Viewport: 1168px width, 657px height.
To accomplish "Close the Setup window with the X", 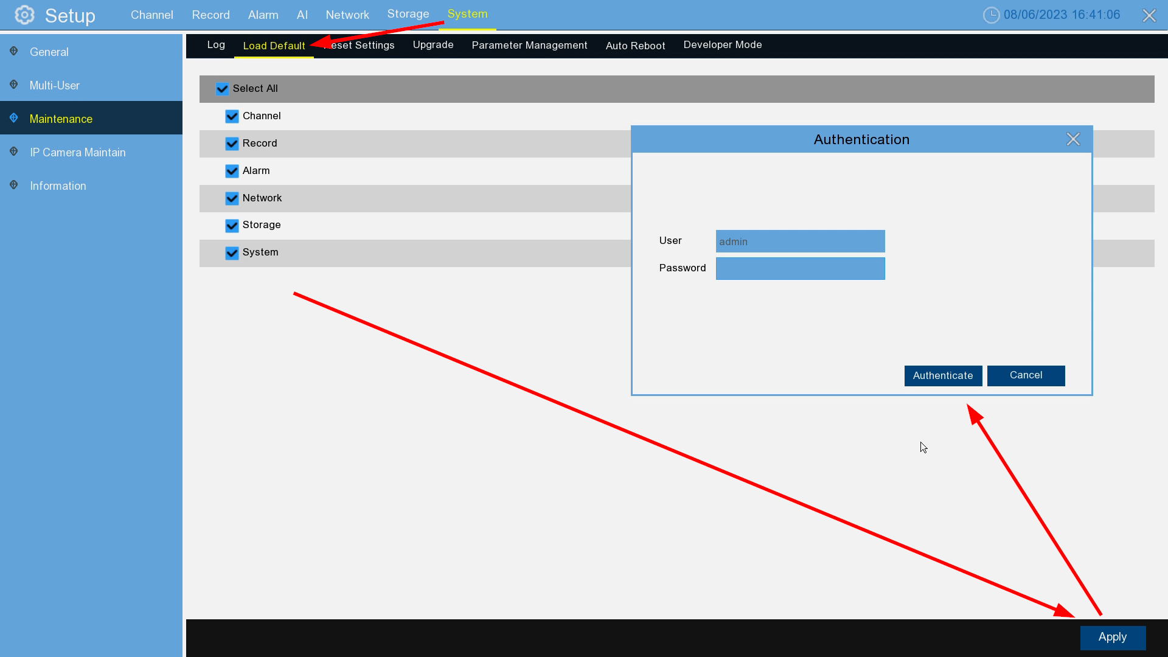I will click(1149, 15).
